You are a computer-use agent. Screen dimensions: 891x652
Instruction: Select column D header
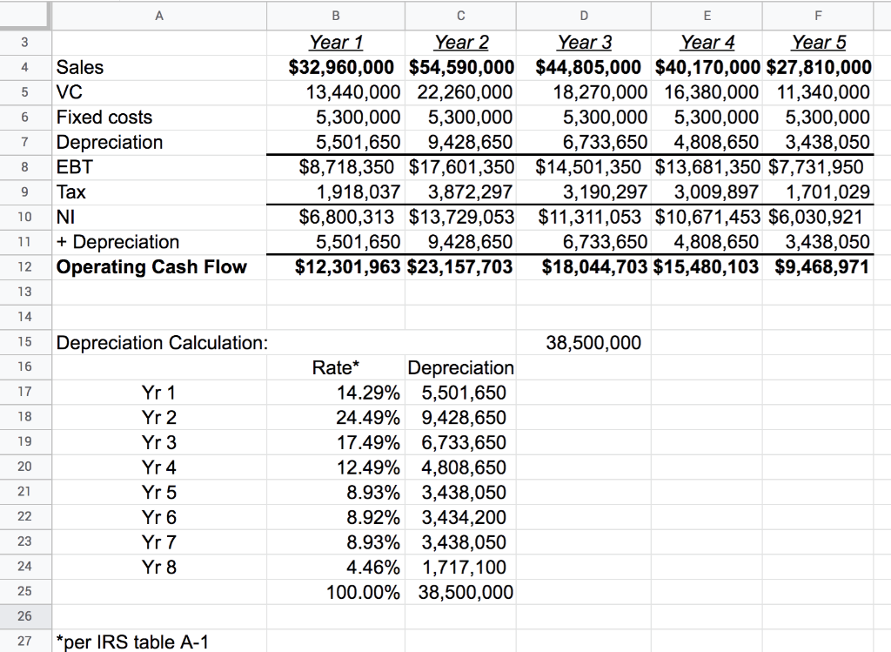(583, 13)
